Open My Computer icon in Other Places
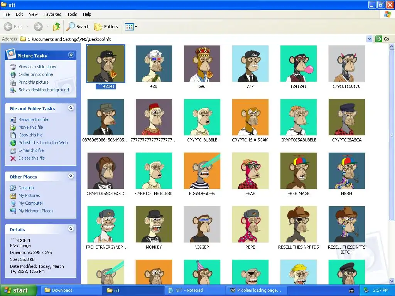The height and width of the screenshot is (296, 395). tap(13, 203)
